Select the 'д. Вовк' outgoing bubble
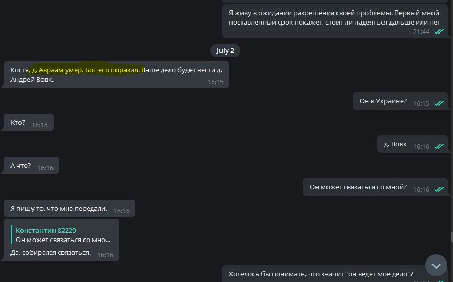The height and width of the screenshot is (282, 453). (414, 144)
